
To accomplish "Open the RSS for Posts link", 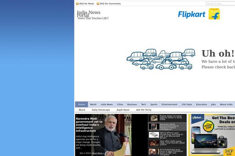I will coord(87,4).
